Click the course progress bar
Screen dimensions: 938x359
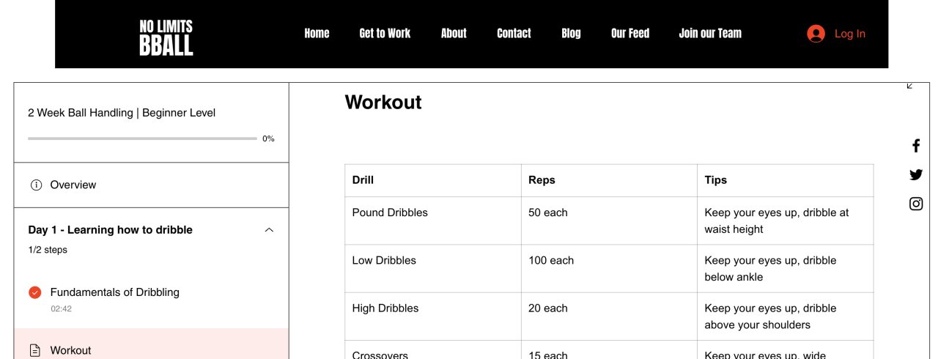coord(142,138)
